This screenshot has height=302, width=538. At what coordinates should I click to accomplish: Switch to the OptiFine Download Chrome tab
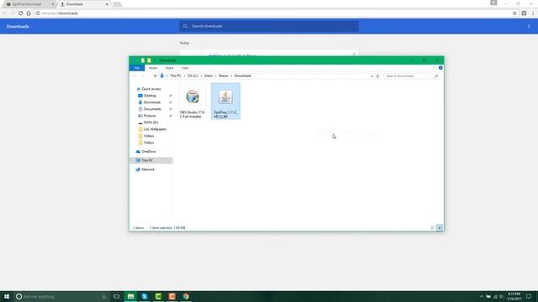coord(27,4)
